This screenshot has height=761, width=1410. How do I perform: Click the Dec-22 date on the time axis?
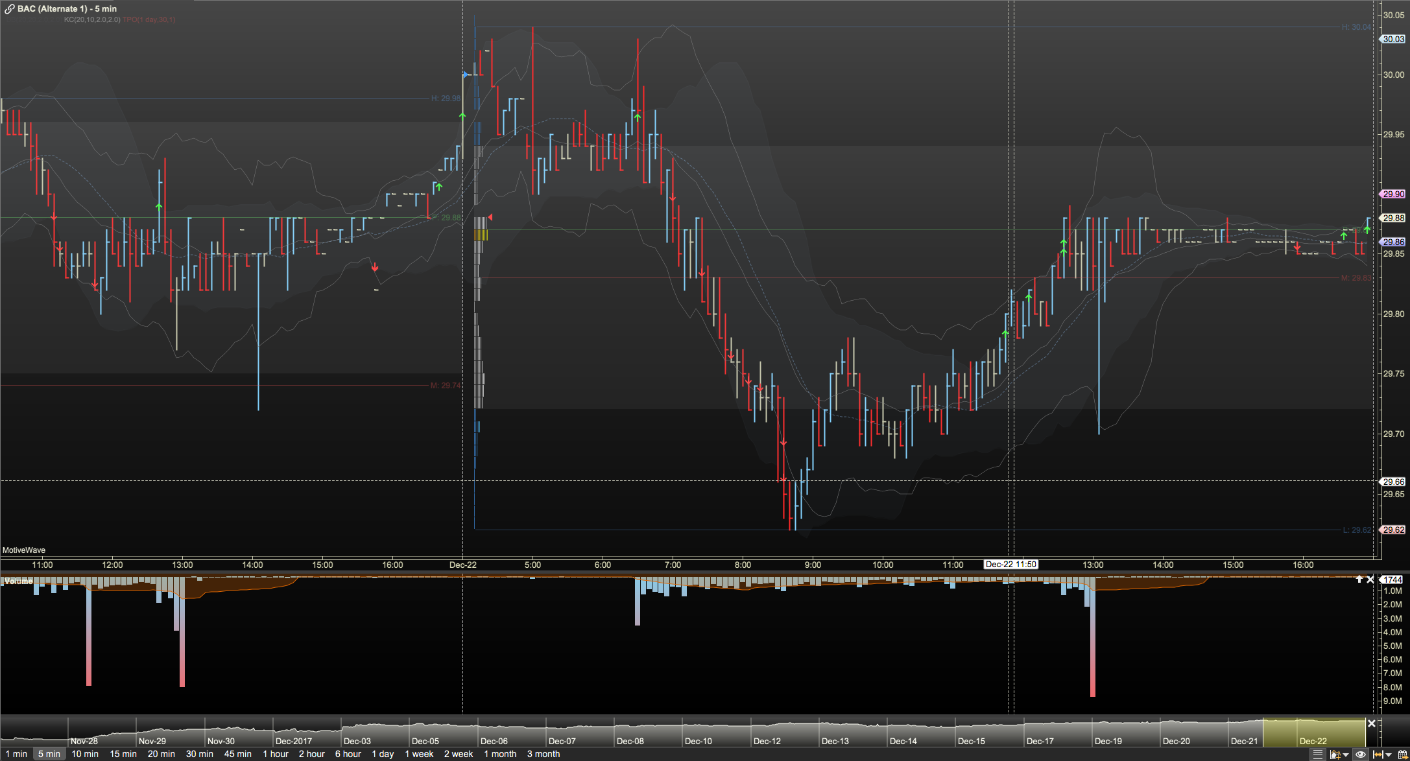[x=463, y=565]
